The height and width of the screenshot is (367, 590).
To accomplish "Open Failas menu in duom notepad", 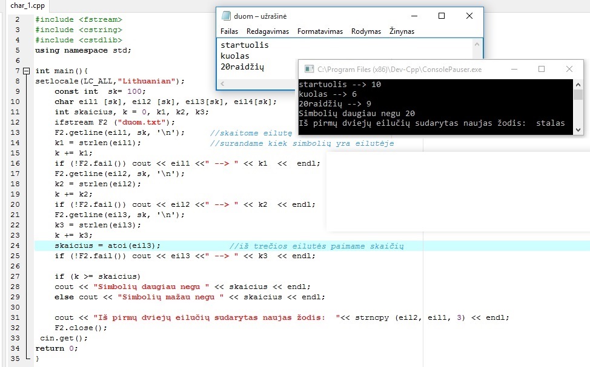I will coord(229,31).
